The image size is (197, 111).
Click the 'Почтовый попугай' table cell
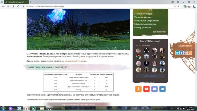78,84
